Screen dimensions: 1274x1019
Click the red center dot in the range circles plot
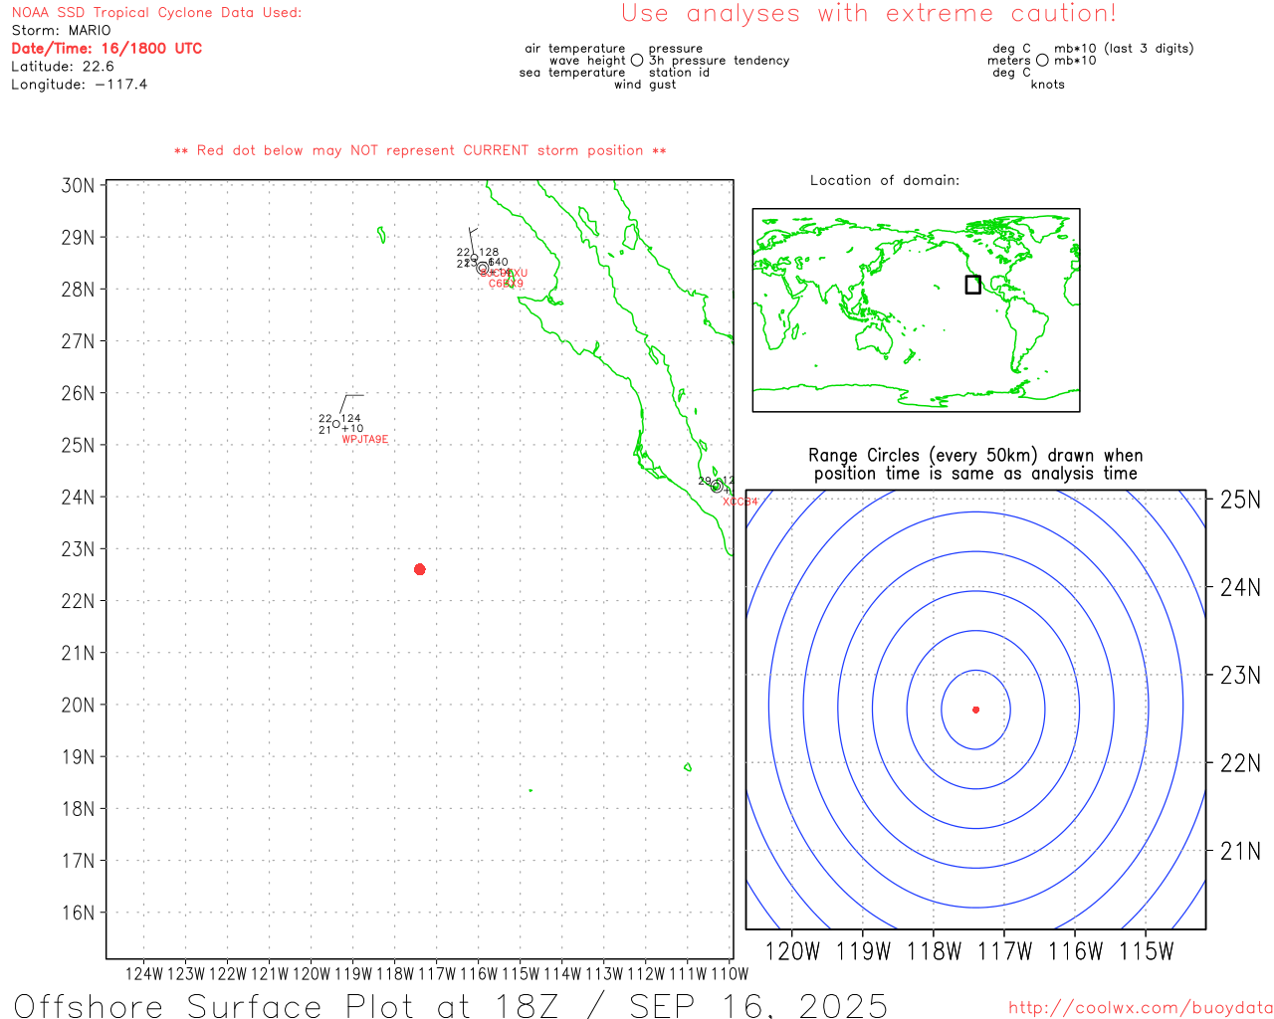coord(975,710)
